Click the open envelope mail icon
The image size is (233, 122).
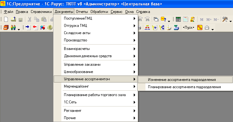207,27
